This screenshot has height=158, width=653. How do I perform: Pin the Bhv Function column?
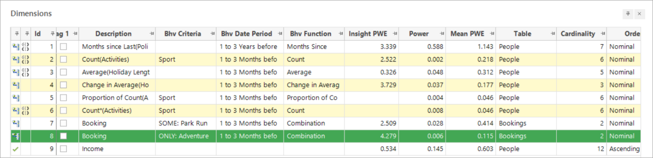[x=340, y=34]
